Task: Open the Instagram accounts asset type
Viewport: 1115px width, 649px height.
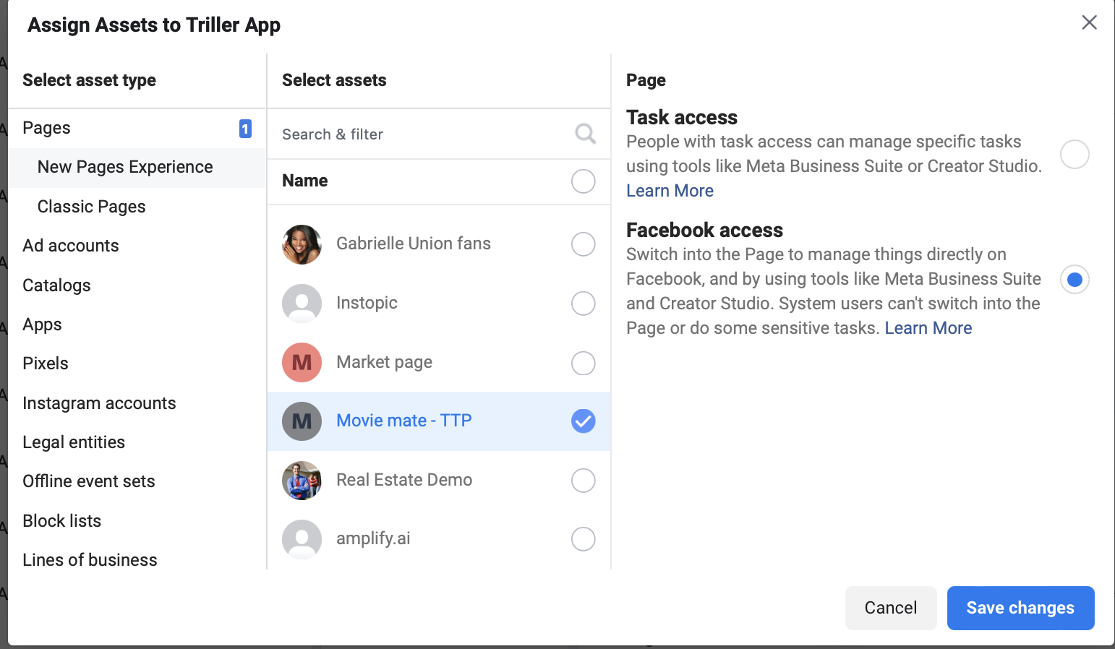Action: click(99, 403)
